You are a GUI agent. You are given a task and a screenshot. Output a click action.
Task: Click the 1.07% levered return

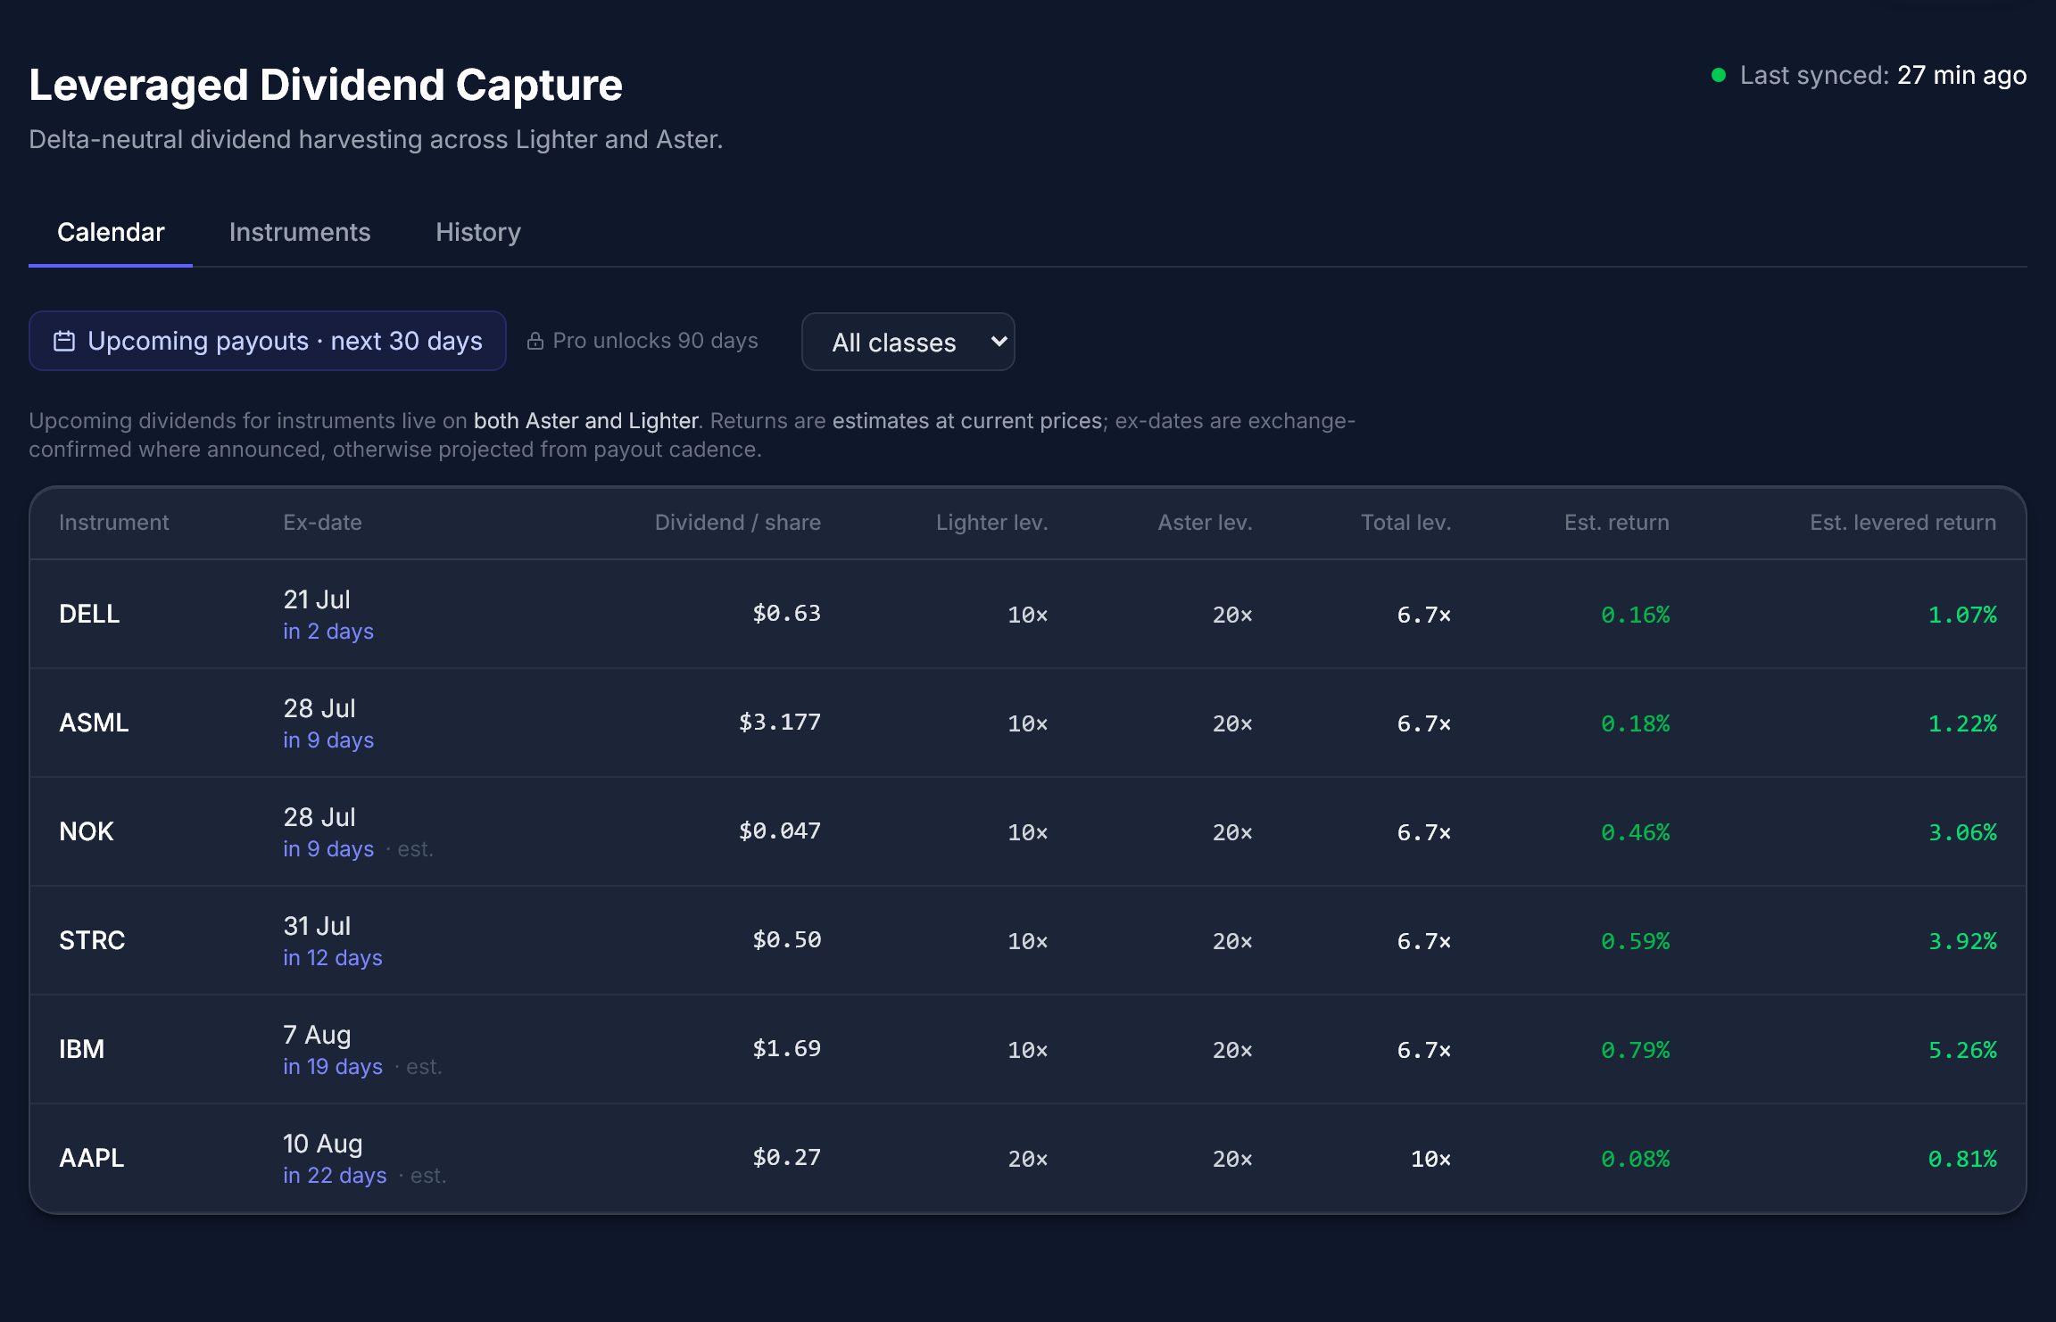click(x=1962, y=615)
